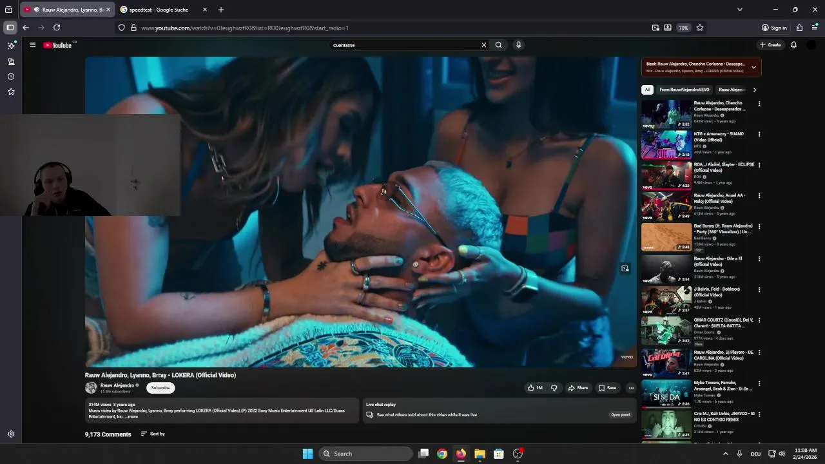Select the partly hidden 'Rauw Alejandro' chip
This screenshot has height=464, width=825.
(732, 90)
